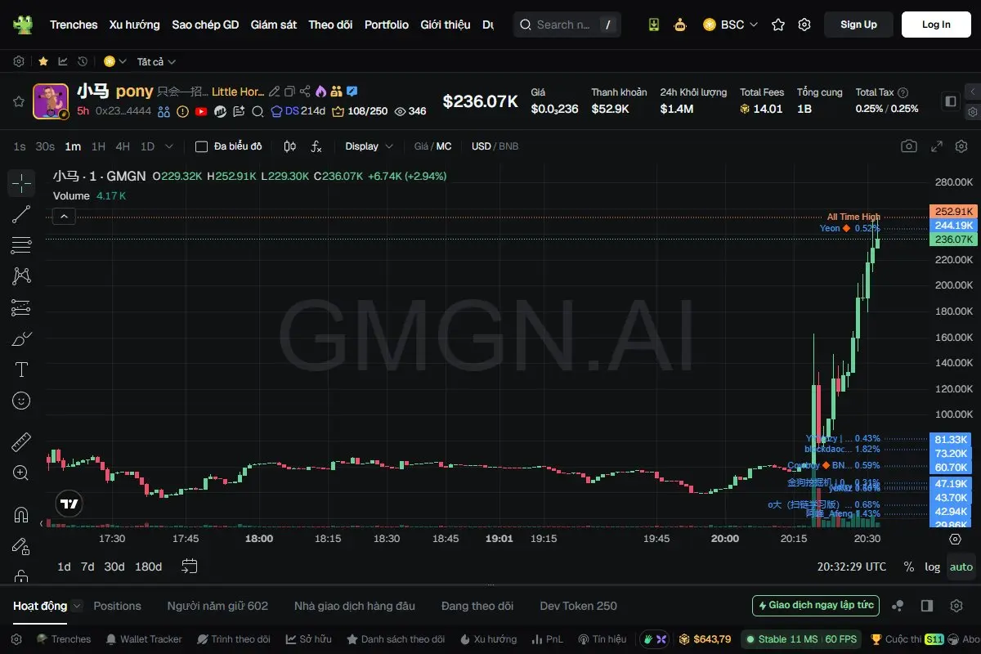Open the Trenches menu
The height and width of the screenshot is (654, 981).
[74, 25]
